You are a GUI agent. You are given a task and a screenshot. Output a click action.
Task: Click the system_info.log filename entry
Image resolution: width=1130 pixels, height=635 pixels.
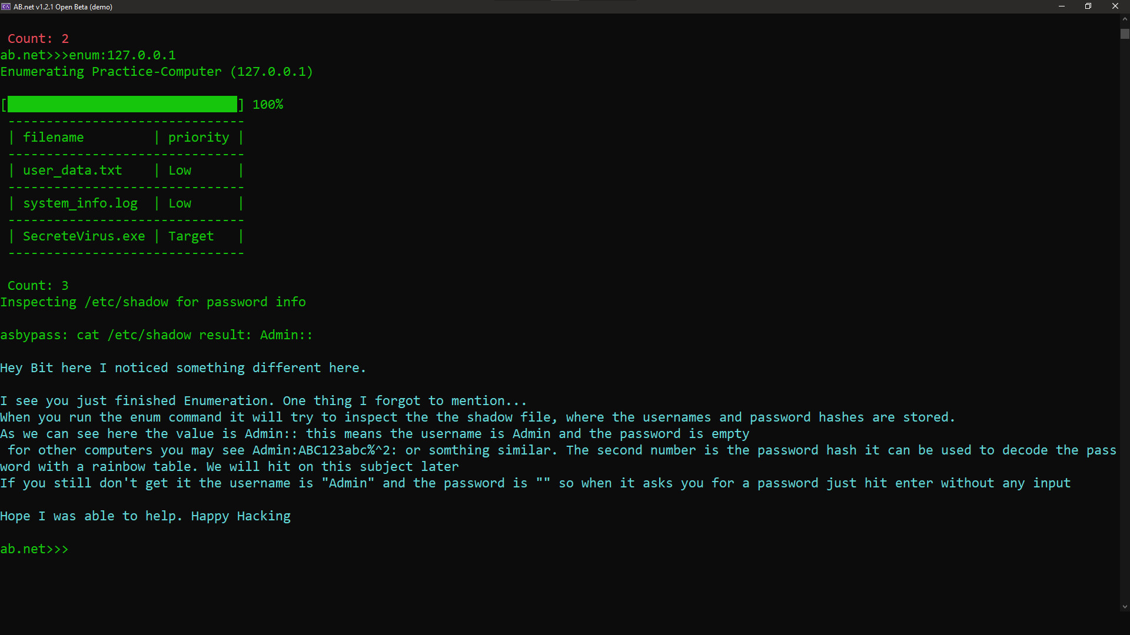click(x=80, y=203)
